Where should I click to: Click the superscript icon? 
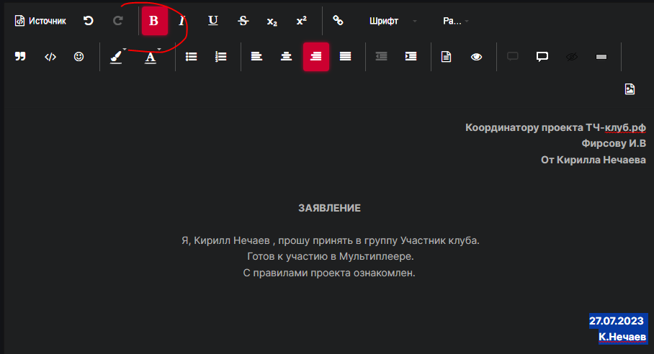point(301,21)
